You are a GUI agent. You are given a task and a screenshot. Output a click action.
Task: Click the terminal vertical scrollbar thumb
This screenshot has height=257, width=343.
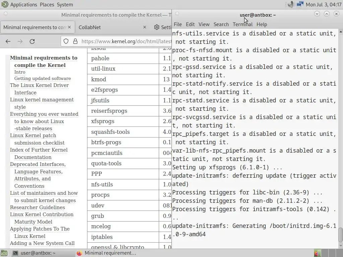tap(341, 235)
